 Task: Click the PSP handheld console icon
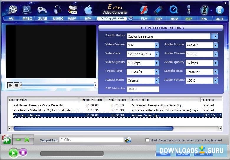click(158, 10)
